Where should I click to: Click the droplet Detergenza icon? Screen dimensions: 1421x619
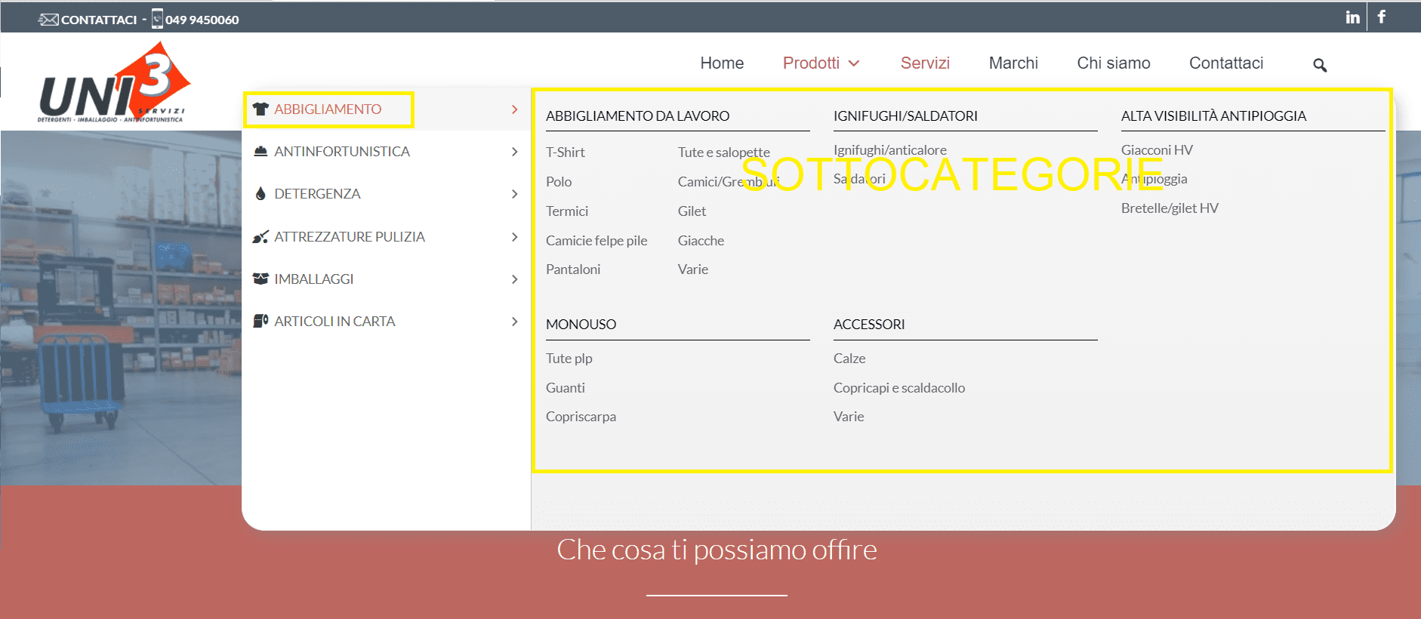point(260,194)
